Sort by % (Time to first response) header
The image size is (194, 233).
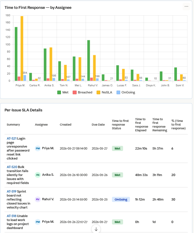tap(178, 124)
